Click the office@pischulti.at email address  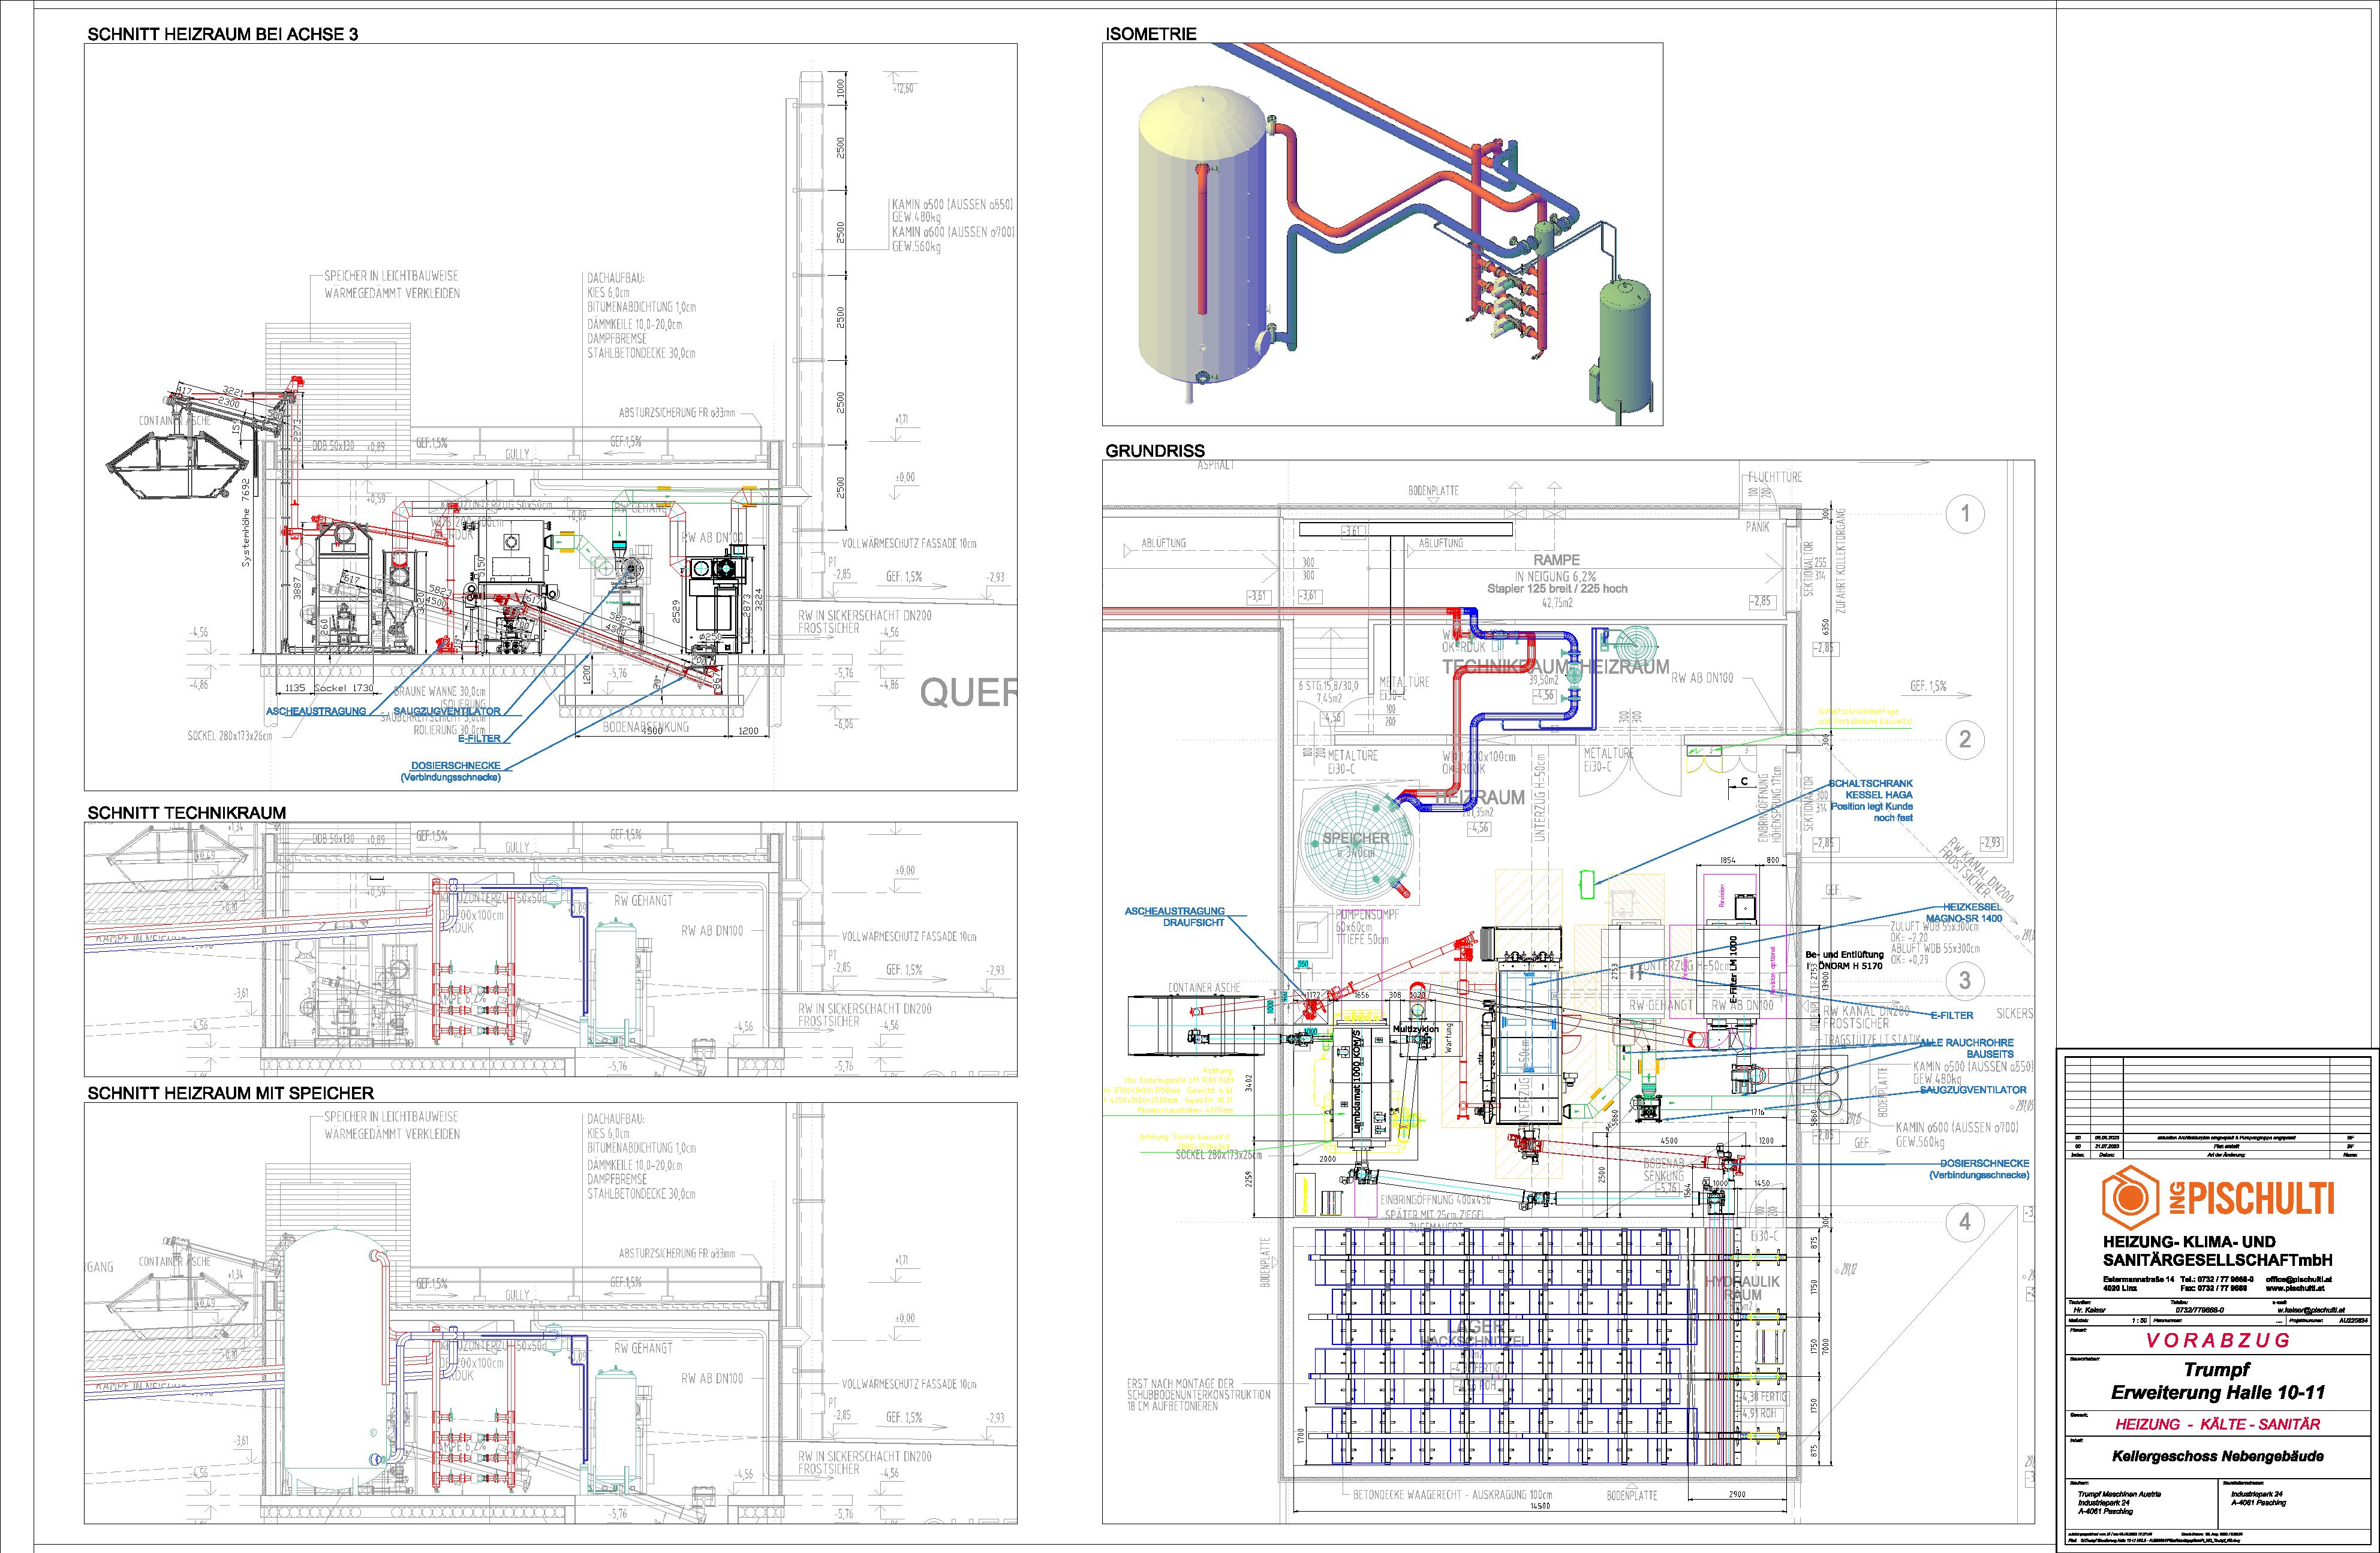coord(2299,1278)
